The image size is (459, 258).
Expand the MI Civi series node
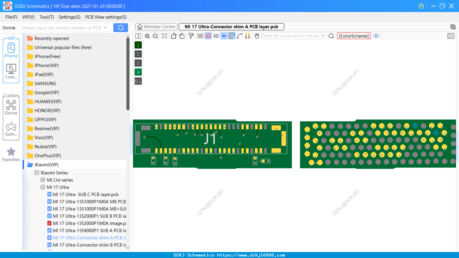pos(43,180)
